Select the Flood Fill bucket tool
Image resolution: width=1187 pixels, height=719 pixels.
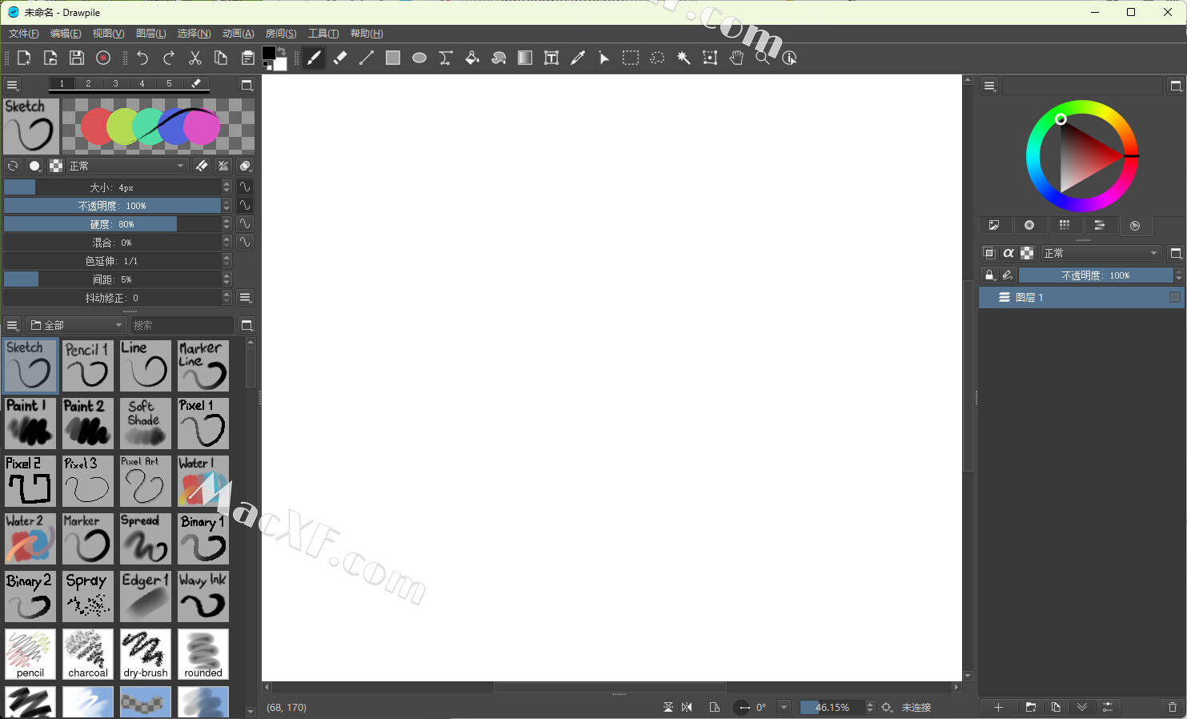pyautogui.click(x=472, y=58)
